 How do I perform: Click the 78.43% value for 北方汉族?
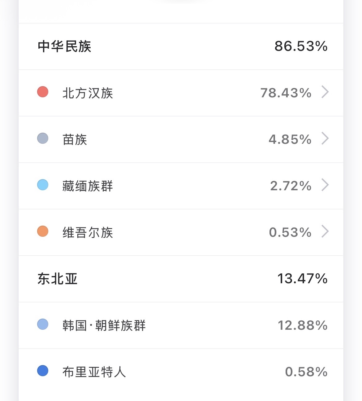[286, 93]
